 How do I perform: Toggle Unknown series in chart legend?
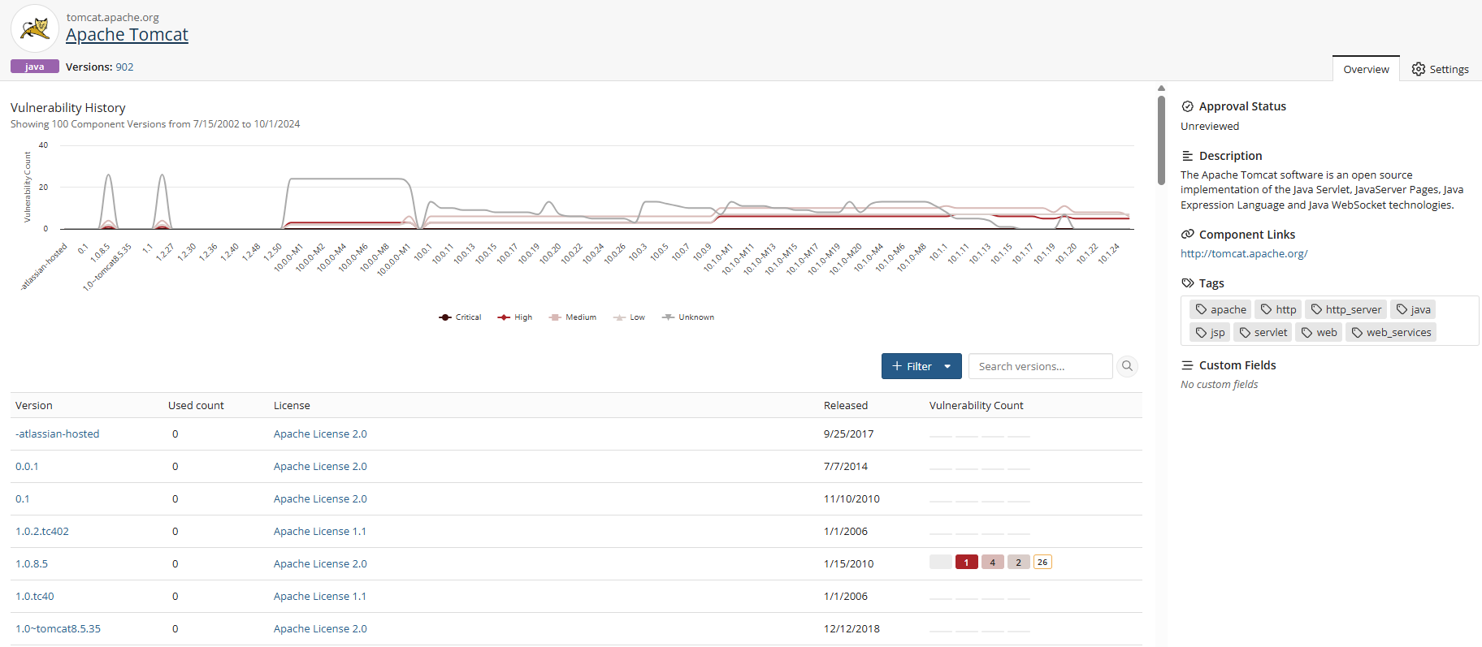tap(688, 317)
